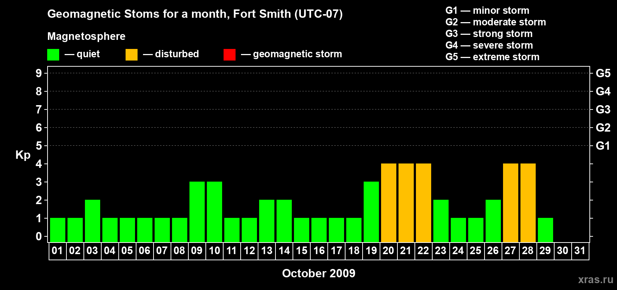Click the Kp value 5 on left axis
Viewport: 617px width, 290px height.
click(39, 146)
